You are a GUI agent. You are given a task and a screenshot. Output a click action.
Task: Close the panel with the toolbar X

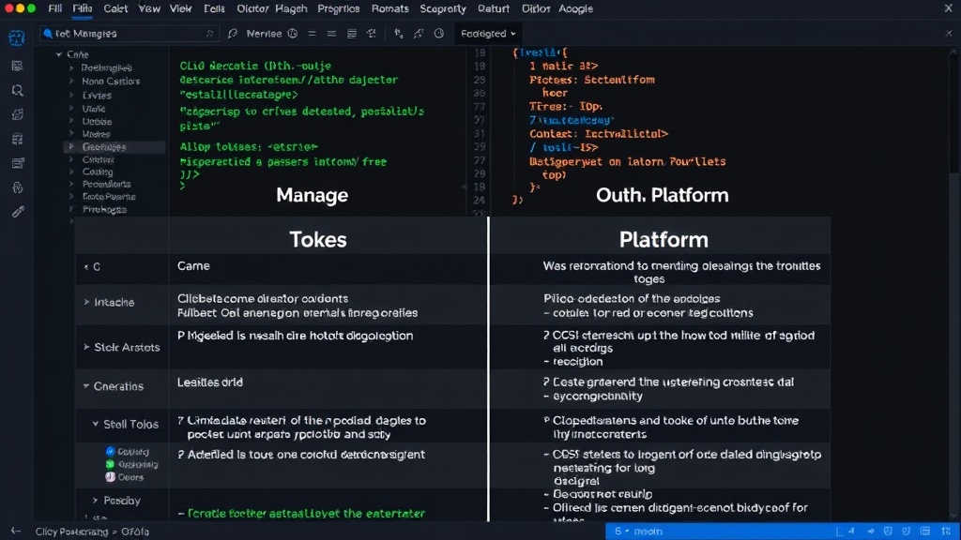[949, 34]
